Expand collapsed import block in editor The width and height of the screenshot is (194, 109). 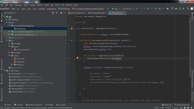point(84,22)
